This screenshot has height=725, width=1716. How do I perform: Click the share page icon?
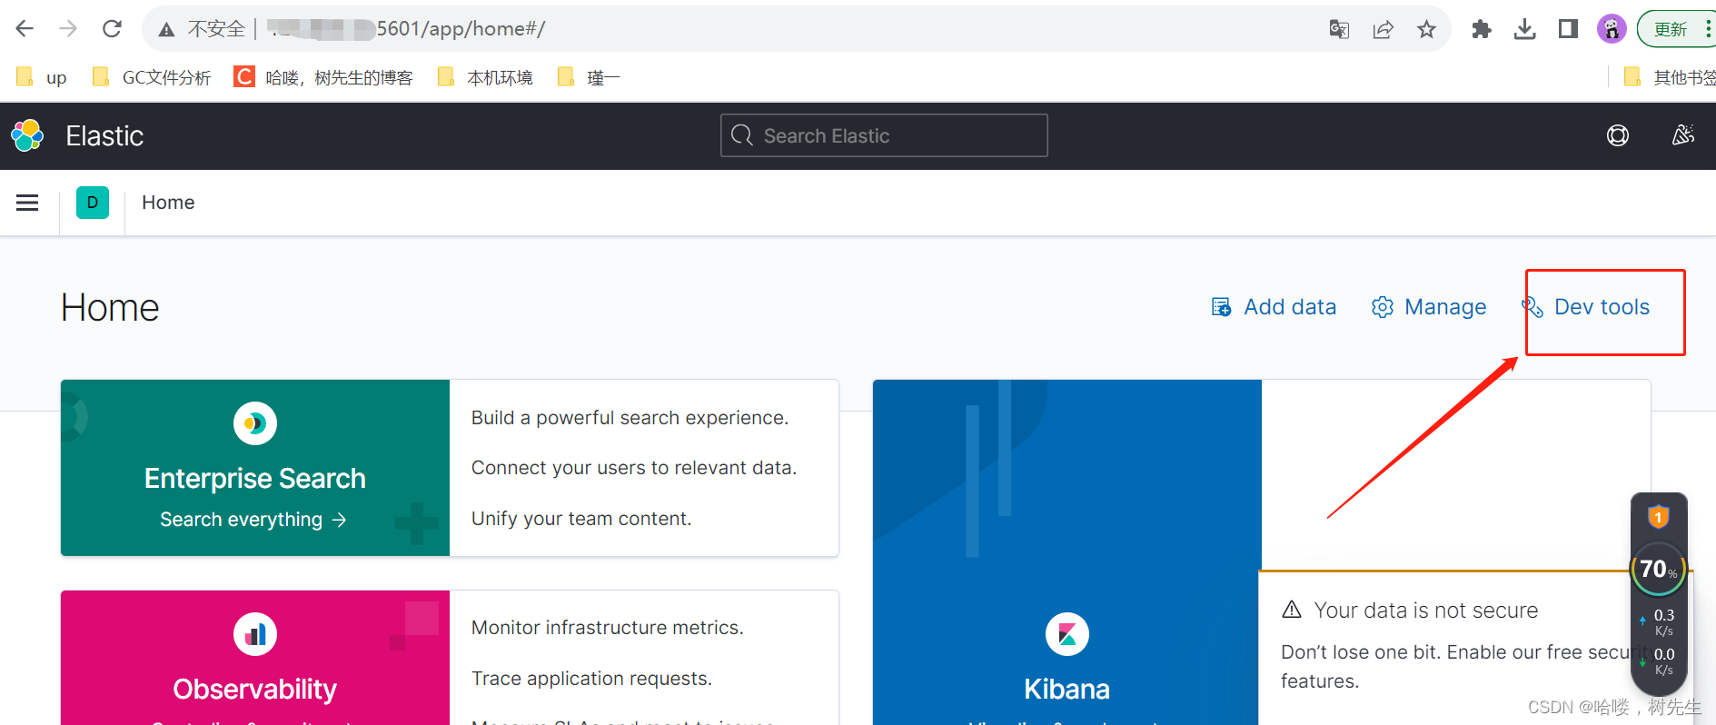(x=1383, y=29)
